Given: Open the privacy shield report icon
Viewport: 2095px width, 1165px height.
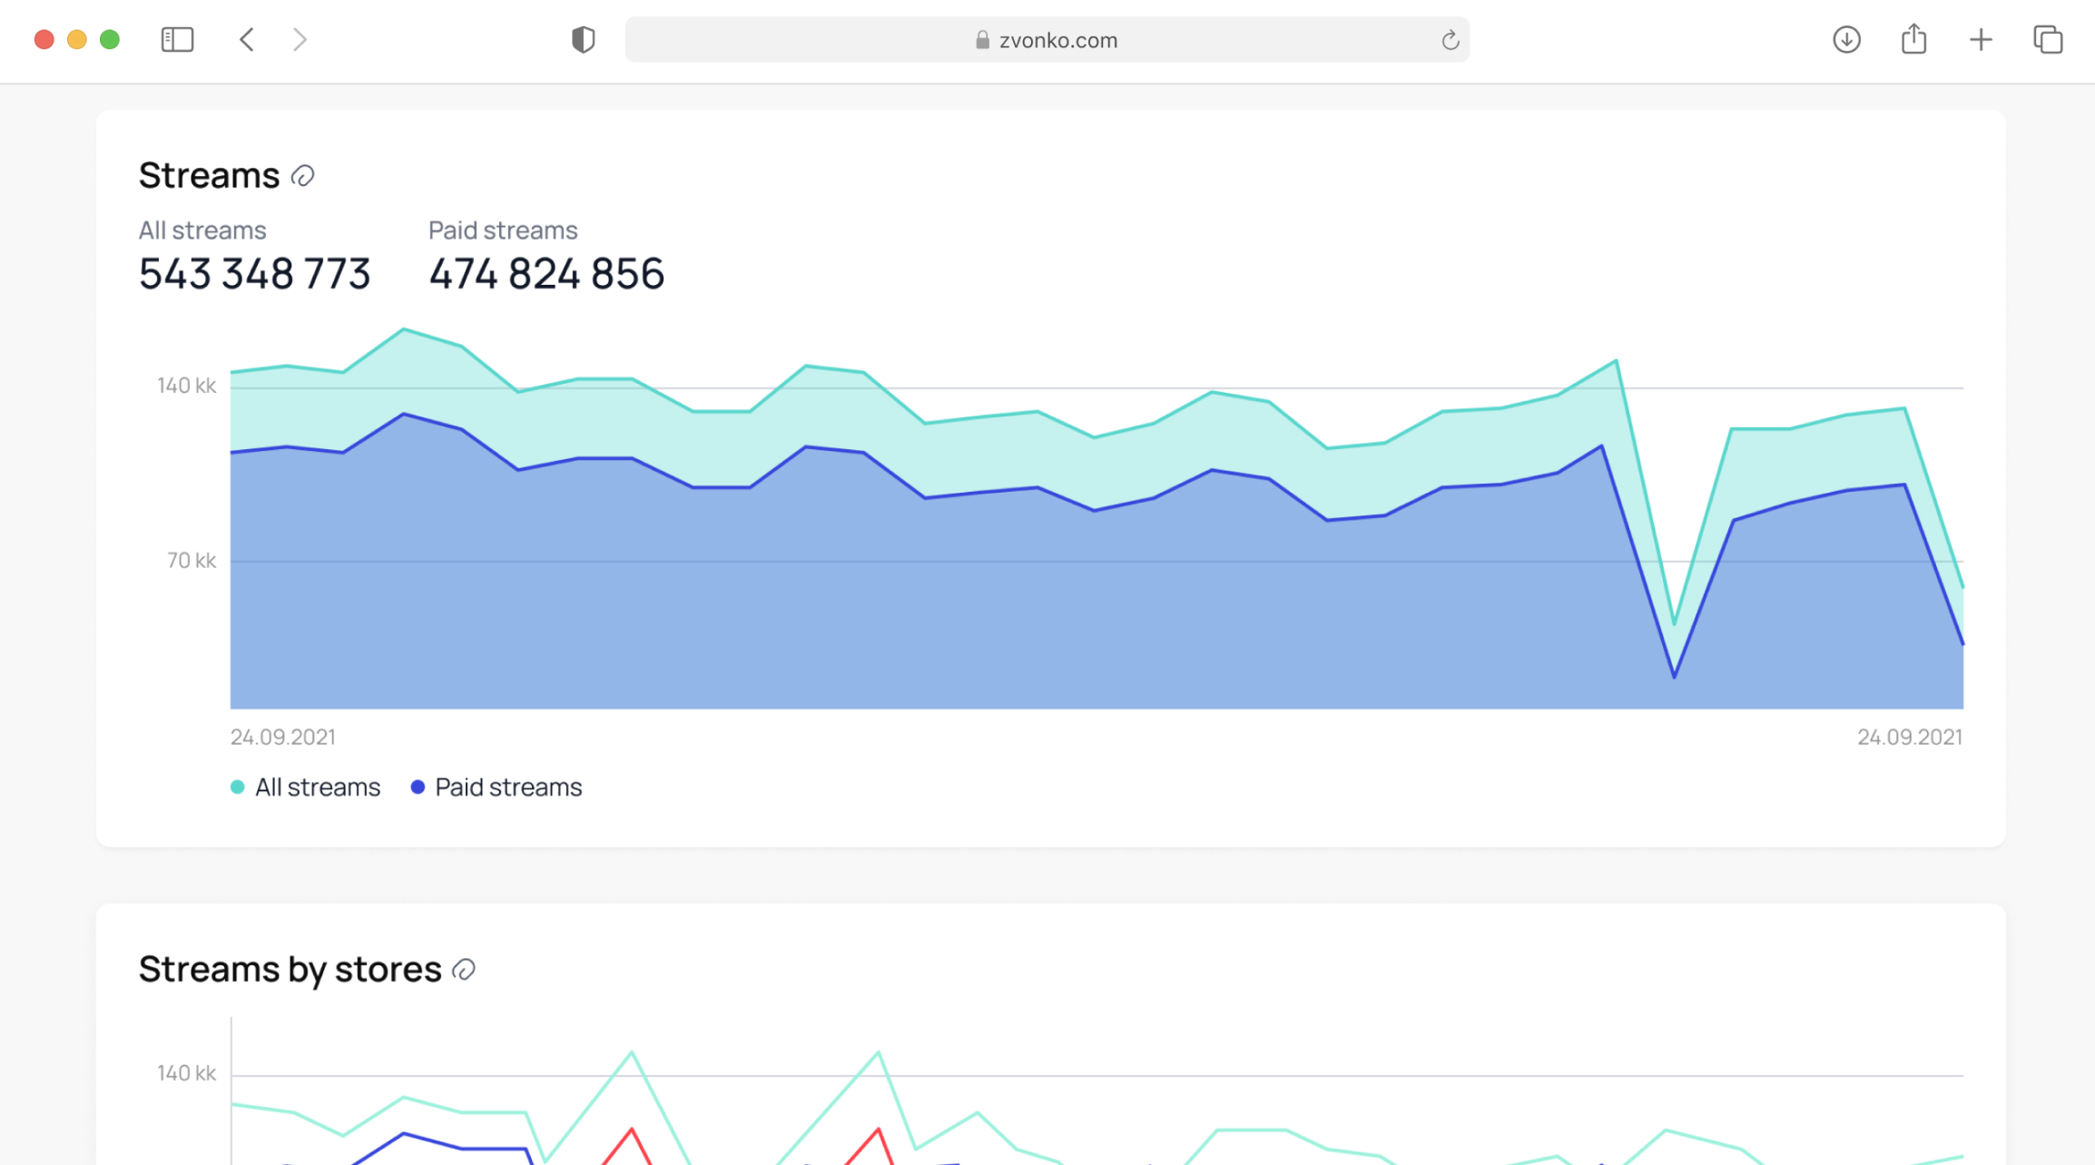Looking at the screenshot, I should click(583, 40).
